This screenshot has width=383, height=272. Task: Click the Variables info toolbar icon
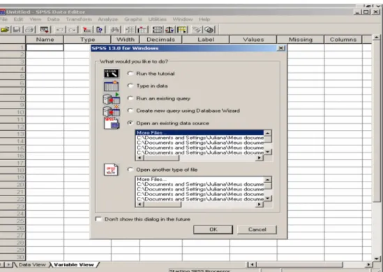(x=100, y=30)
